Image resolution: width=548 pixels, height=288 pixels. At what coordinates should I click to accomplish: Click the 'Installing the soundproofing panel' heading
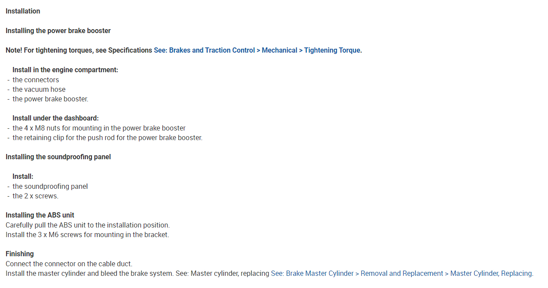pos(58,157)
